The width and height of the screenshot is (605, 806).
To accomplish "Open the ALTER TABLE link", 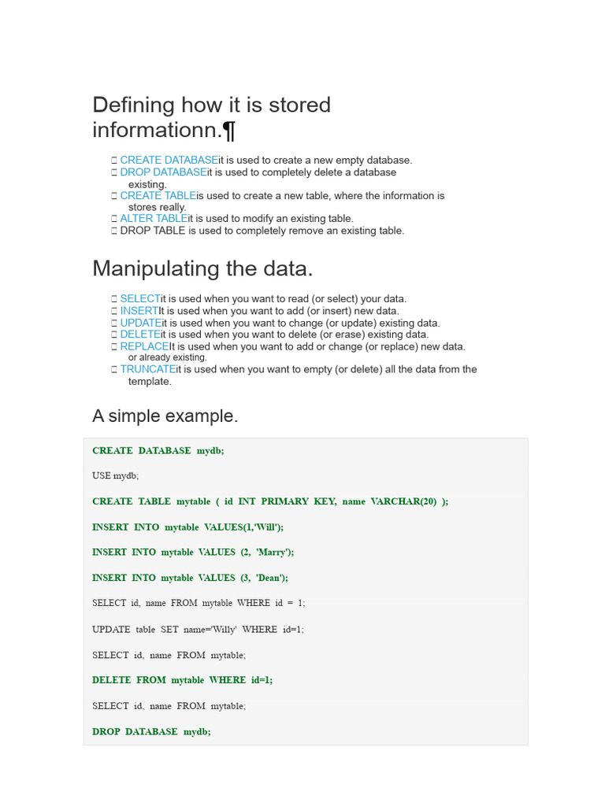I will 154,219.
